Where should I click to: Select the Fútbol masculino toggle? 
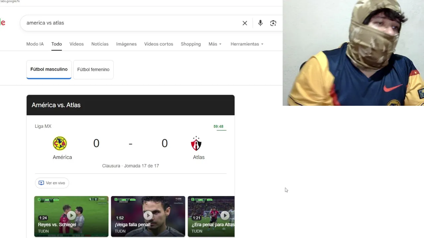coord(49,69)
